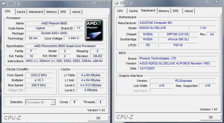
Task: Select Mainboard tab in right CPU-Z window
Action: (148, 11)
